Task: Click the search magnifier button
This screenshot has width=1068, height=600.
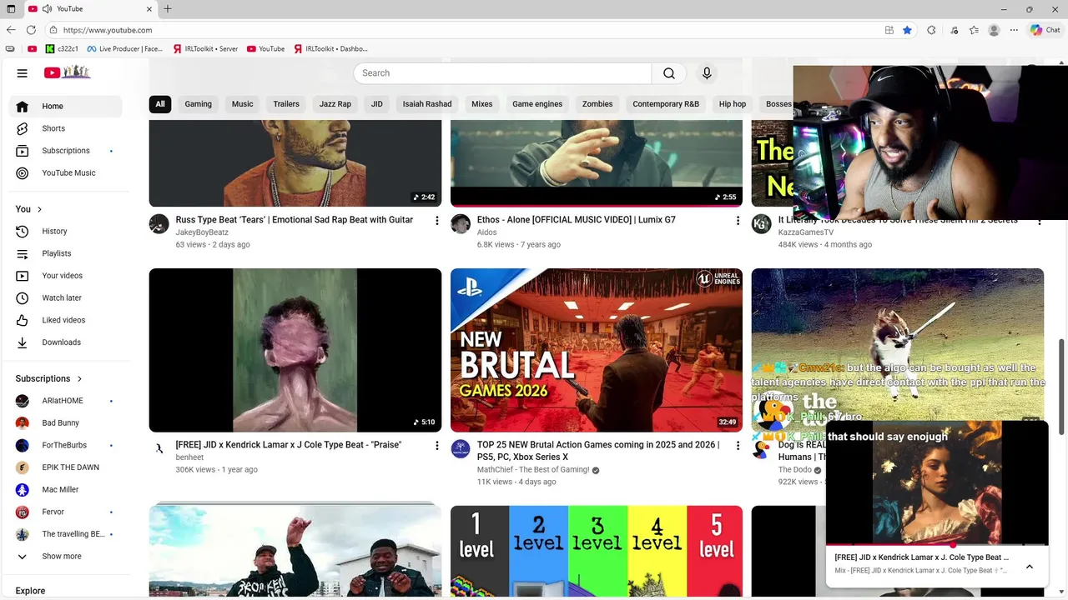Action: pyautogui.click(x=669, y=73)
